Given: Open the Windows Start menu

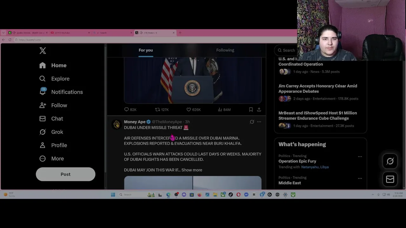Looking at the screenshot, I should click(x=113, y=195).
